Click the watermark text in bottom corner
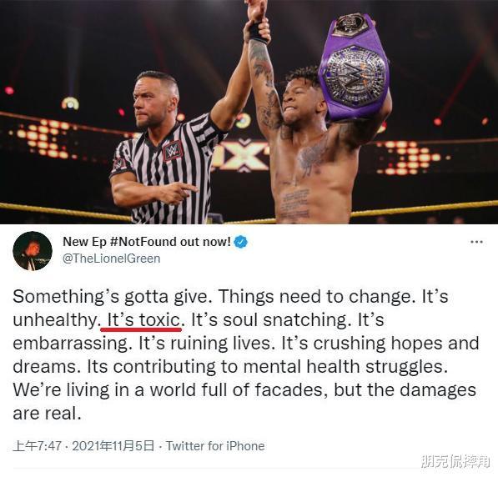Viewport: 498px width, 477px height. (455, 461)
